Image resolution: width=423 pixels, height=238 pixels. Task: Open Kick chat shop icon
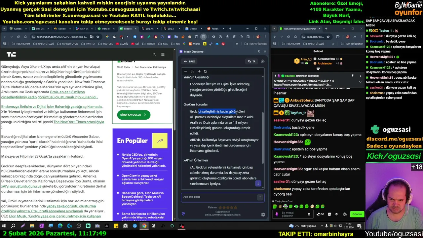pos(329,214)
